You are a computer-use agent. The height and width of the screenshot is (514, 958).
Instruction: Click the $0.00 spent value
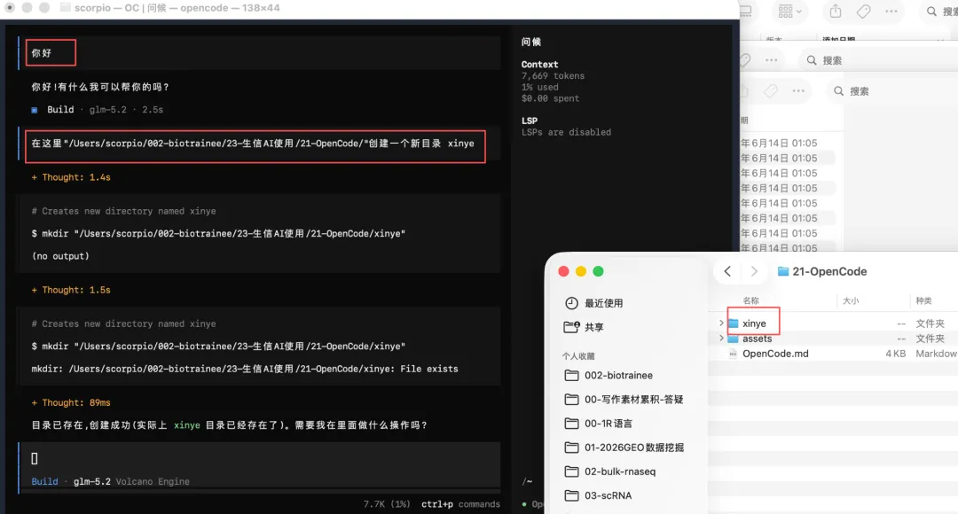(x=550, y=98)
